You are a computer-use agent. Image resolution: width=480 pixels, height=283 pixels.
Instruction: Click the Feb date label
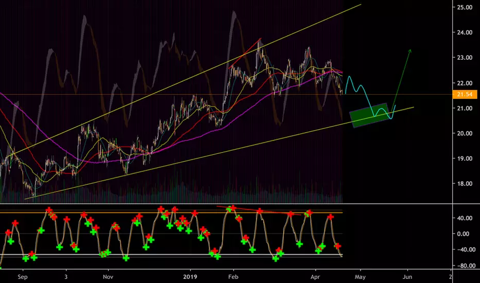[233, 277]
